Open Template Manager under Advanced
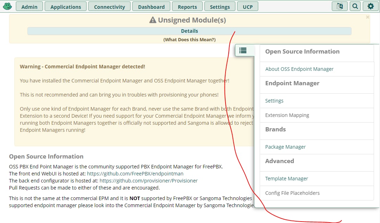This screenshot has height=223, width=380. coord(317,179)
